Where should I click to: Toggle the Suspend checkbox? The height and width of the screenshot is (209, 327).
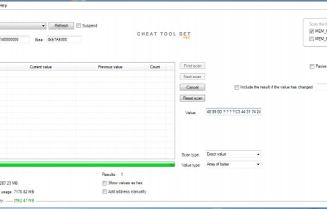pos(79,25)
